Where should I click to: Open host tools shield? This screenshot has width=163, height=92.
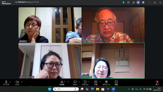106,83
